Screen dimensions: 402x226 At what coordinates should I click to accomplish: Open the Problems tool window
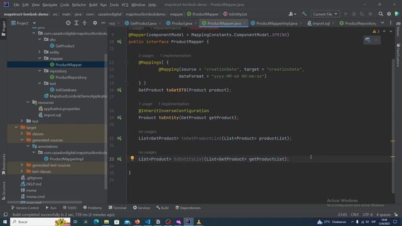tap(92, 208)
